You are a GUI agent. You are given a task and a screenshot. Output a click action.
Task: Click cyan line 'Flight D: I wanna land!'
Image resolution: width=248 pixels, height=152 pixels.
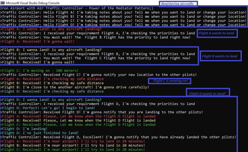51,100
